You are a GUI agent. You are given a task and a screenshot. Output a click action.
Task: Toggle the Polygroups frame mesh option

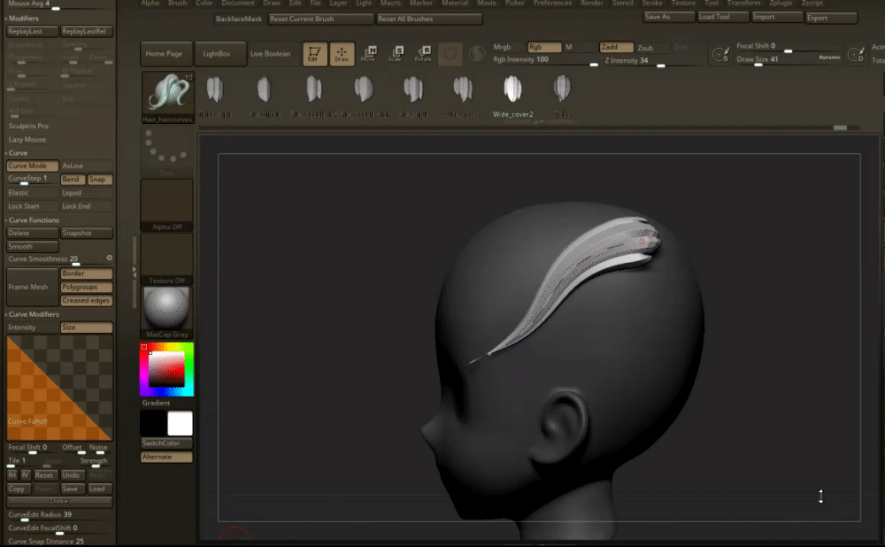click(87, 288)
